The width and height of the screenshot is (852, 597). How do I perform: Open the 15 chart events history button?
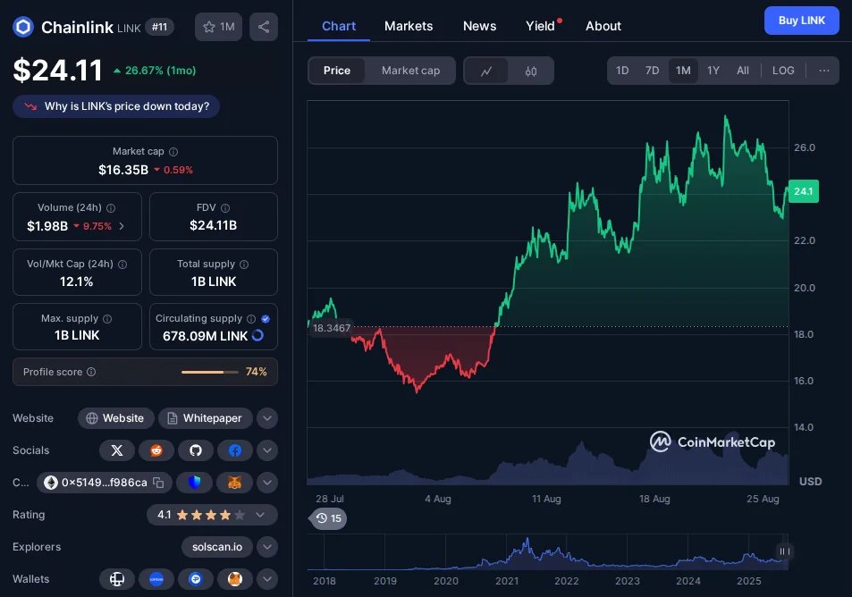[328, 518]
